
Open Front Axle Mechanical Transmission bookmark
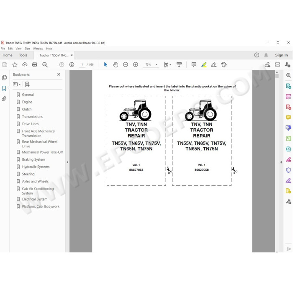coord(39,134)
